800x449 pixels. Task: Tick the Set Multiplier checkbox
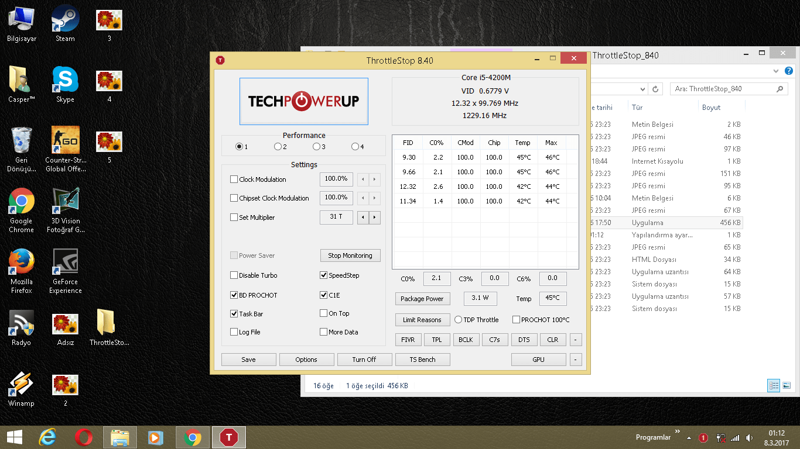tap(234, 217)
